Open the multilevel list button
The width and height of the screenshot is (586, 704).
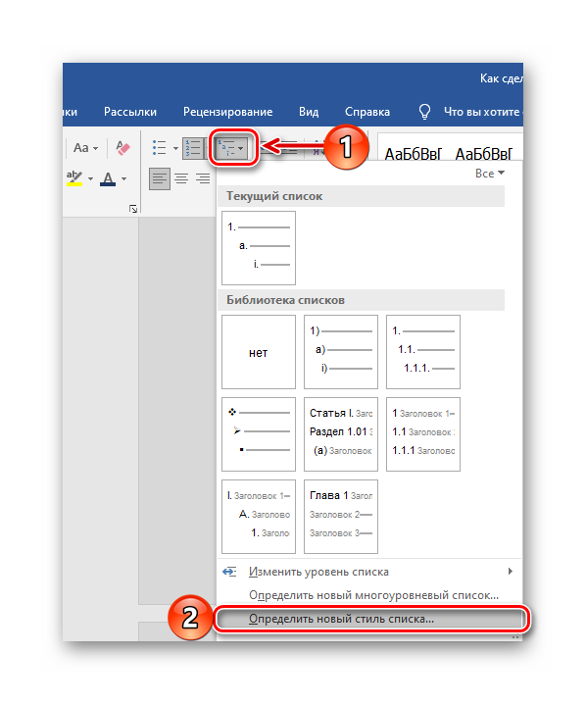(230, 147)
